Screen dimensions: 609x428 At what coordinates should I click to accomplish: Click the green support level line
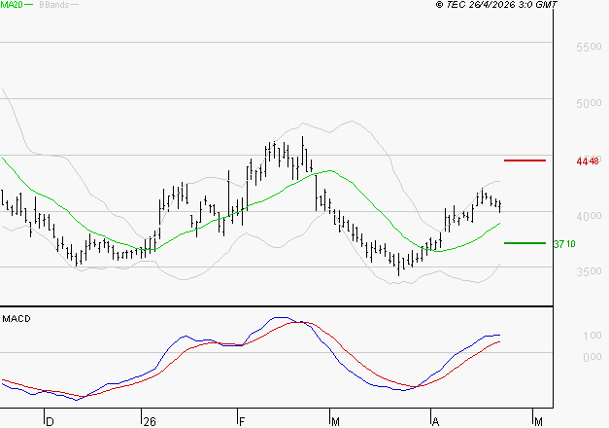pos(524,243)
